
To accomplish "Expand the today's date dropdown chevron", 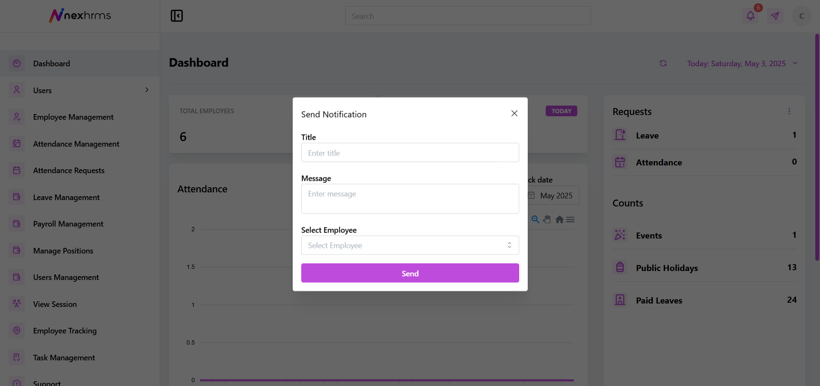I will click(x=795, y=63).
